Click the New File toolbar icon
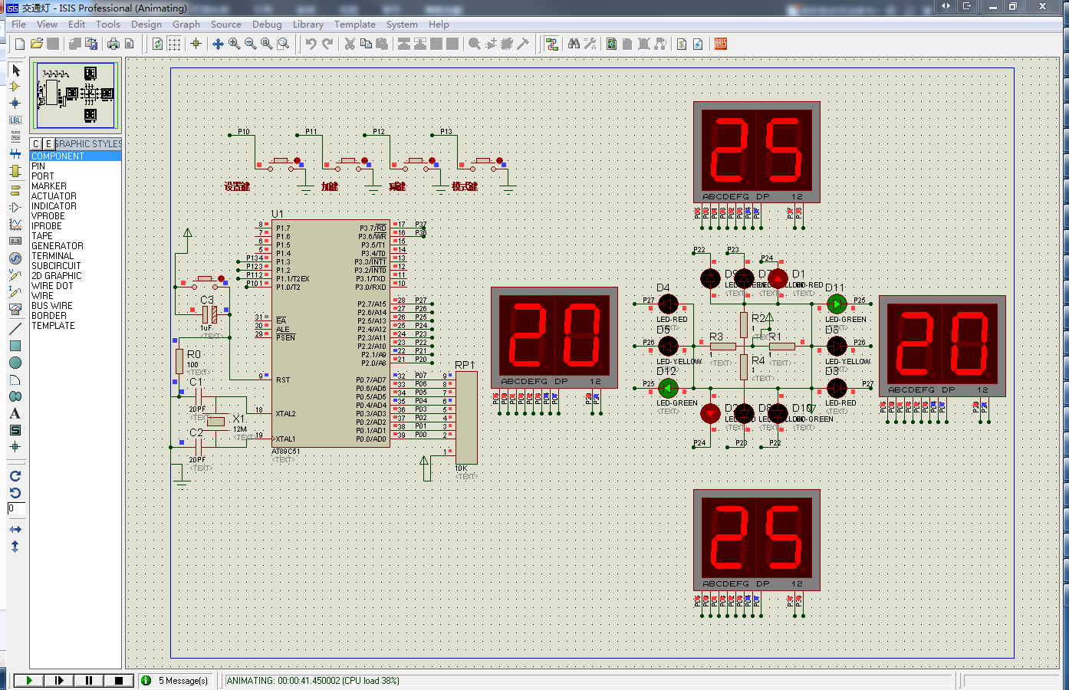The width and height of the screenshot is (1069, 690). coord(20,44)
